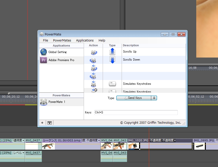The height and width of the screenshot is (167, 218).
Task: Select Adobe Premiere Pro application entry
Action: click(61, 60)
